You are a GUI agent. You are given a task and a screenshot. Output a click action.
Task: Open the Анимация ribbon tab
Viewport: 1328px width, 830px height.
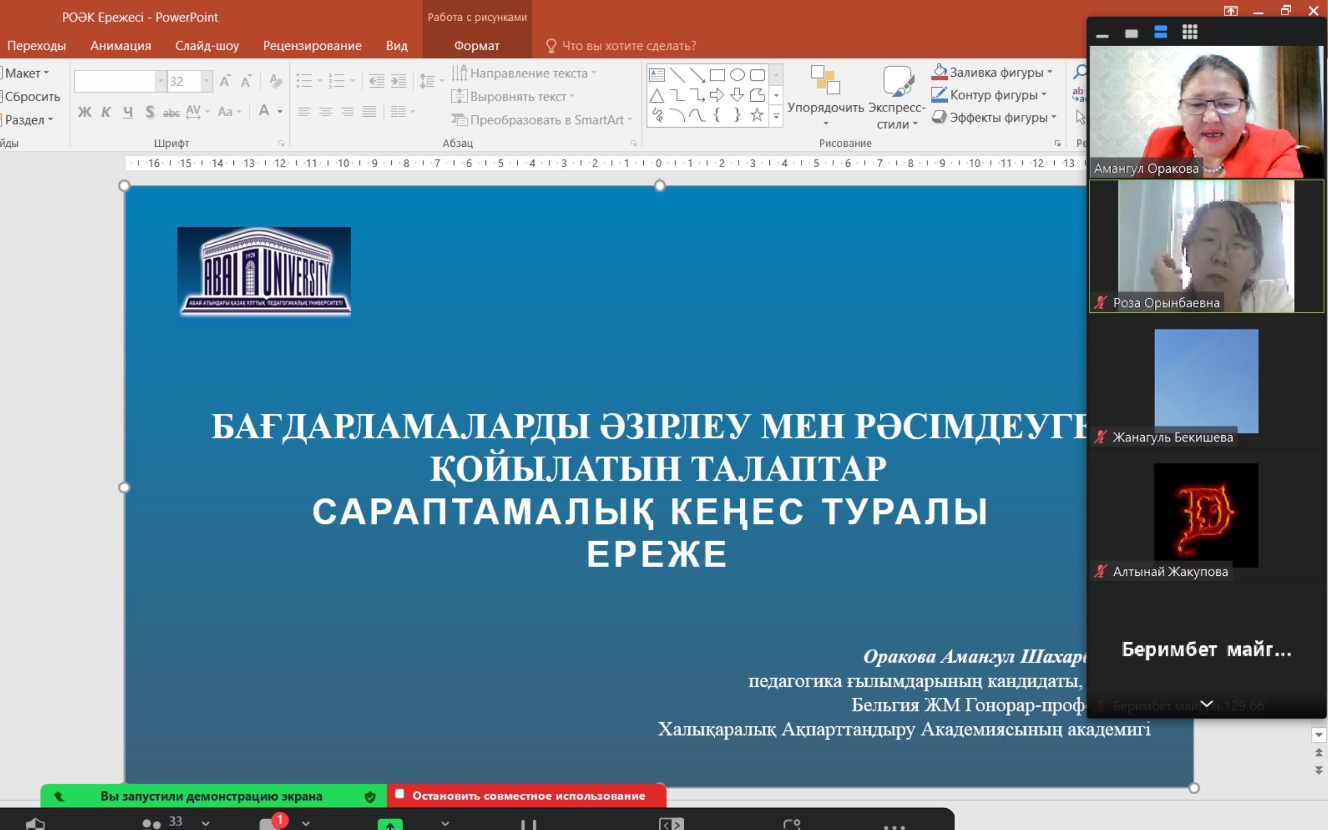click(120, 46)
